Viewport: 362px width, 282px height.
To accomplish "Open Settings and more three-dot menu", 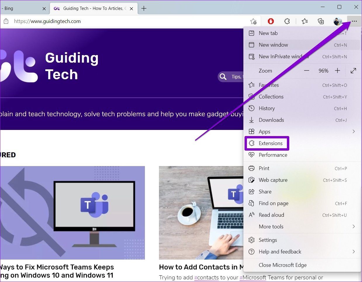I will (x=354, y=21).
